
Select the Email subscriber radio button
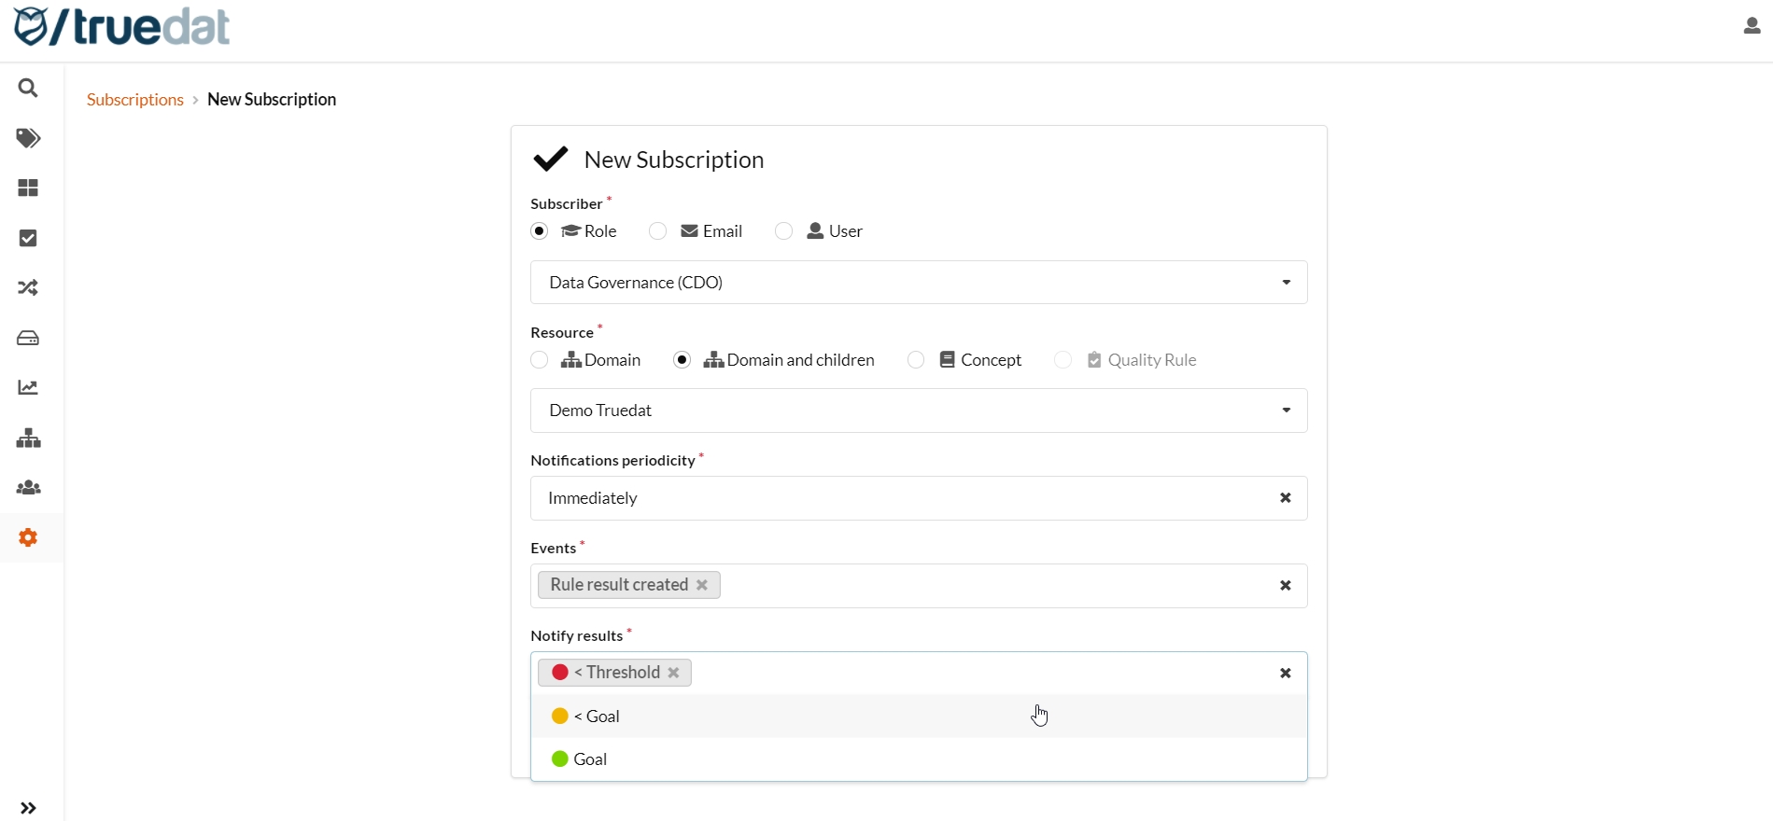(x=658, y=231)
